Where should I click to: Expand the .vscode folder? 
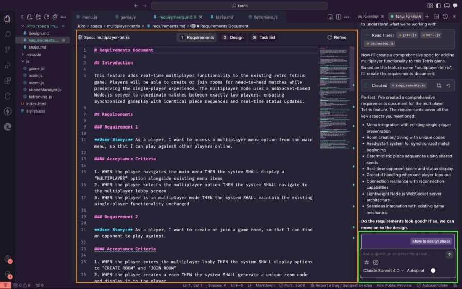click(34, 54)
